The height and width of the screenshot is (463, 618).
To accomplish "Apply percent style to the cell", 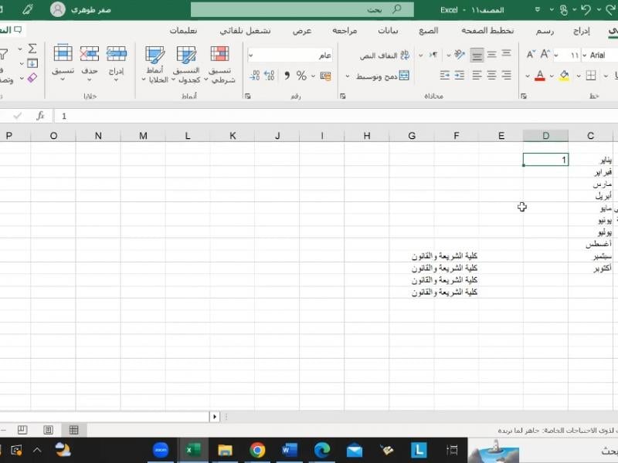I will [301, 76].
